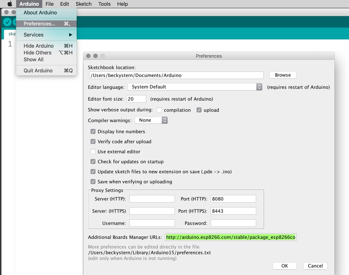The image size is (349, 275).
Task: Close the main Arduino sketch window
Action: click(x=6, y=12)
